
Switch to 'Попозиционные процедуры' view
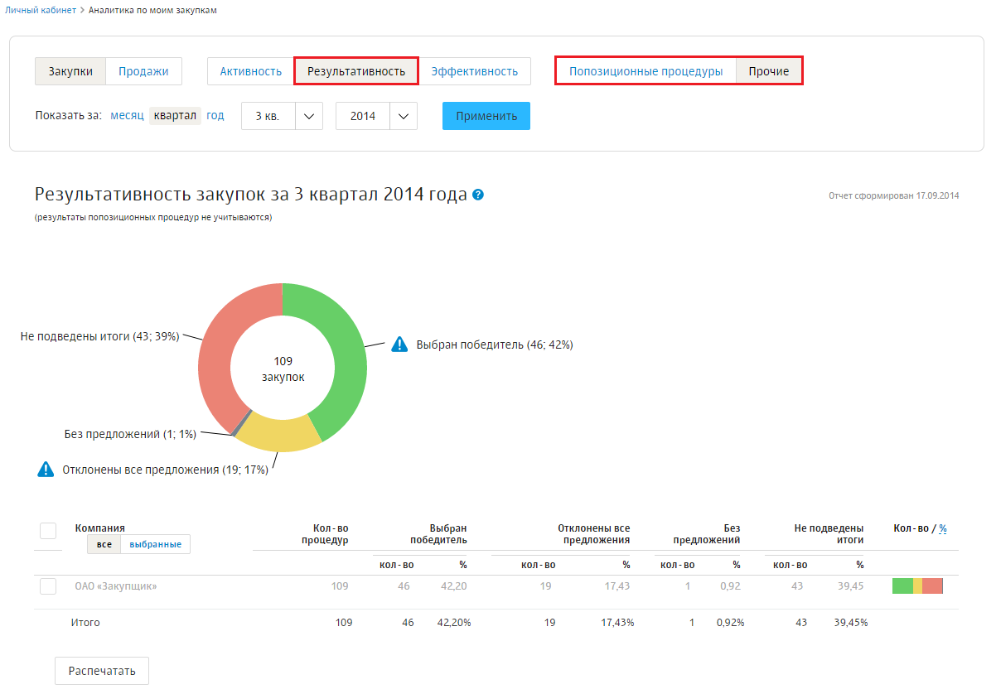coord(645,71)
